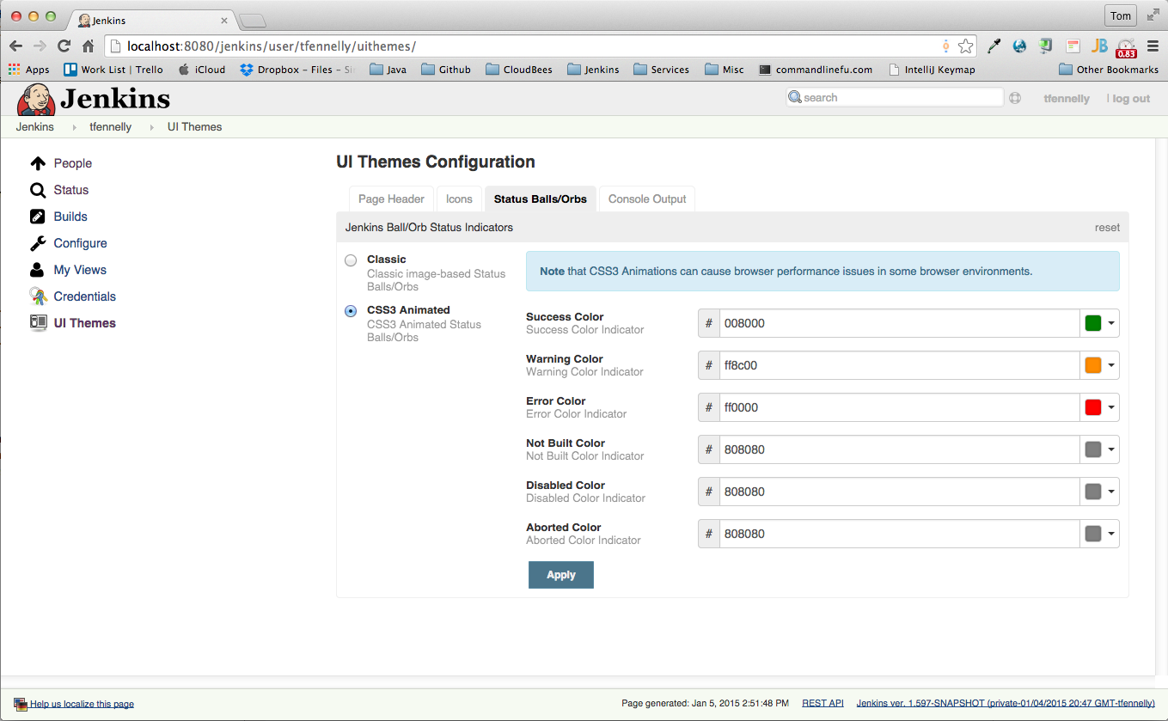Open the Success Color picker dropdown arrow
Viewport: 1168px width, 721px height.
tap(1111, 323)
